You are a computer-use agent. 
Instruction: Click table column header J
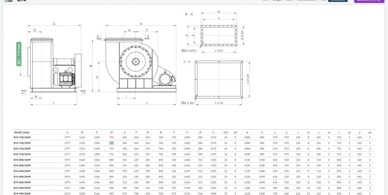(187, 133)
